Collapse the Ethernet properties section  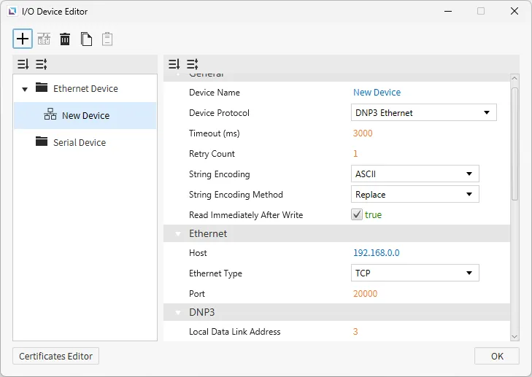(177, 234)
